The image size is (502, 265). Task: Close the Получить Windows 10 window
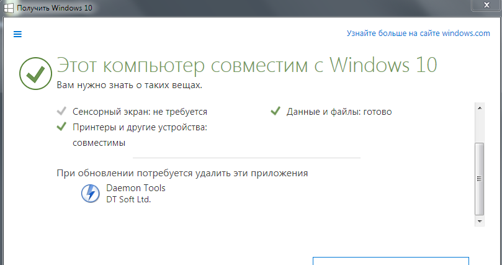[x=486, y=4]
